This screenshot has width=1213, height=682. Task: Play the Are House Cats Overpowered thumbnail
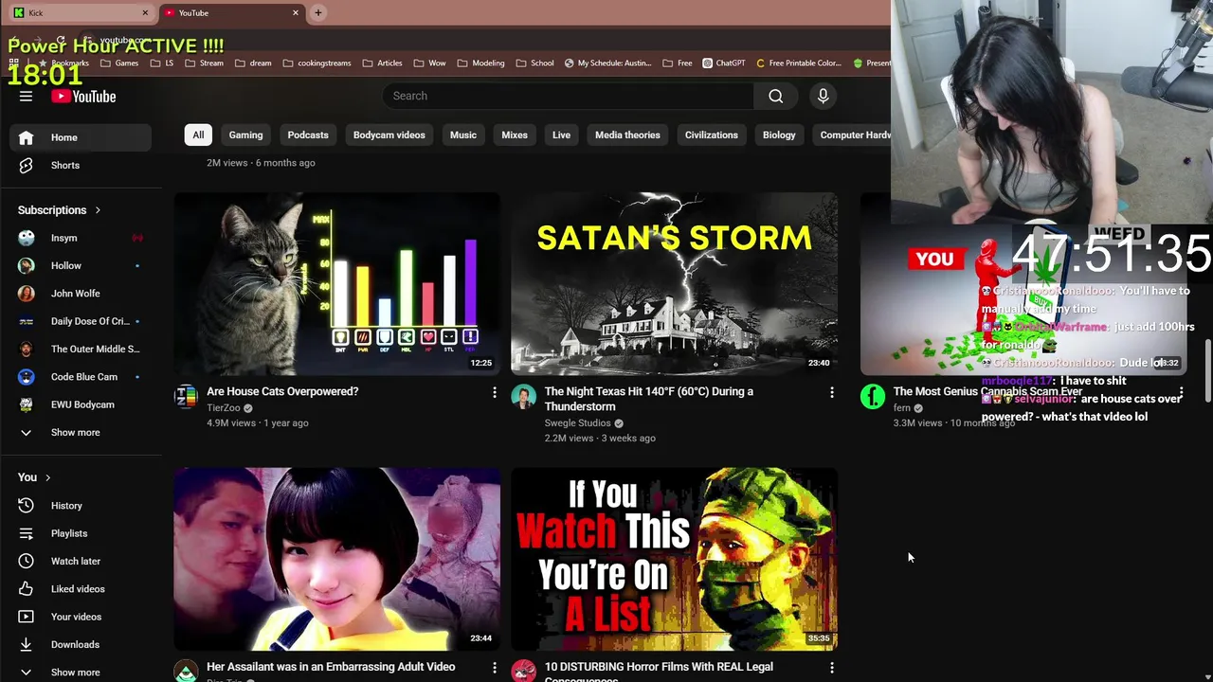tap(336, 283)
